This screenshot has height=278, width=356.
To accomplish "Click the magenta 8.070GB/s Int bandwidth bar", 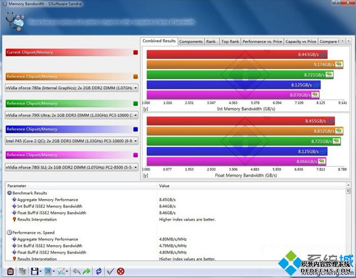I will tap(233, 95).
